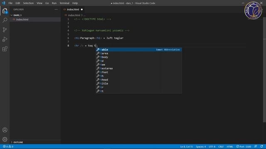Click Ln 8, Col 15 status entry
Viewport: 266px width, 149px height.
coord(187,147)
